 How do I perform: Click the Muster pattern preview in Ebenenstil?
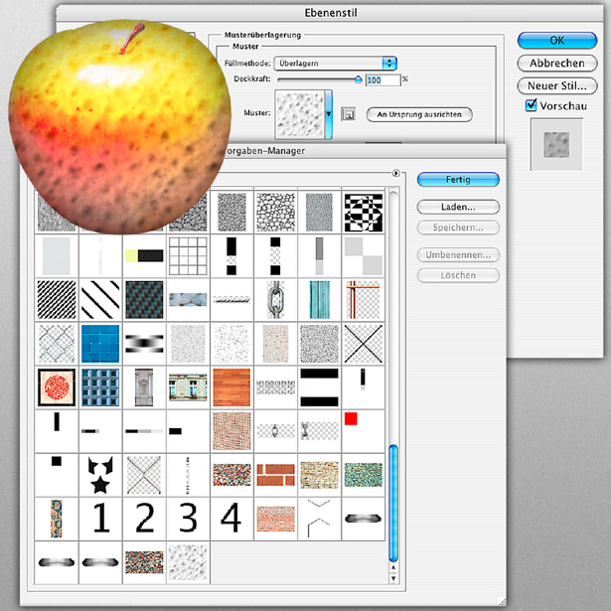(300, 114)
